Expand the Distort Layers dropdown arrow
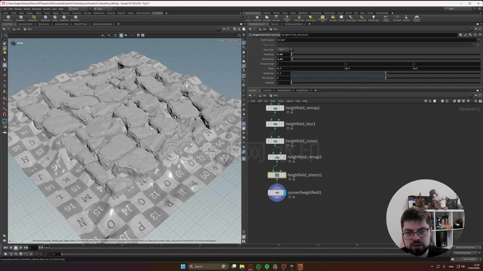This screenshot has width=483, height=271. tap(478, 40)
